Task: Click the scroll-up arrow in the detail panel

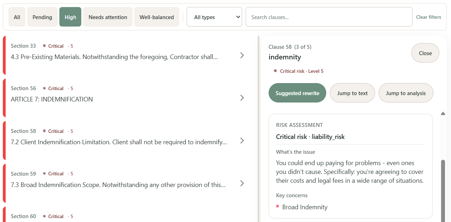Action: [443, 113]
